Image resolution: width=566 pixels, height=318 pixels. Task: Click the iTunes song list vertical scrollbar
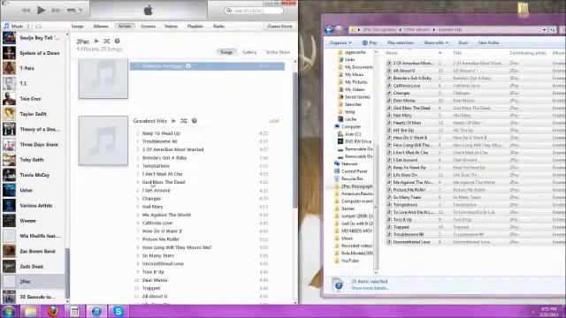[x=294, y=140]
